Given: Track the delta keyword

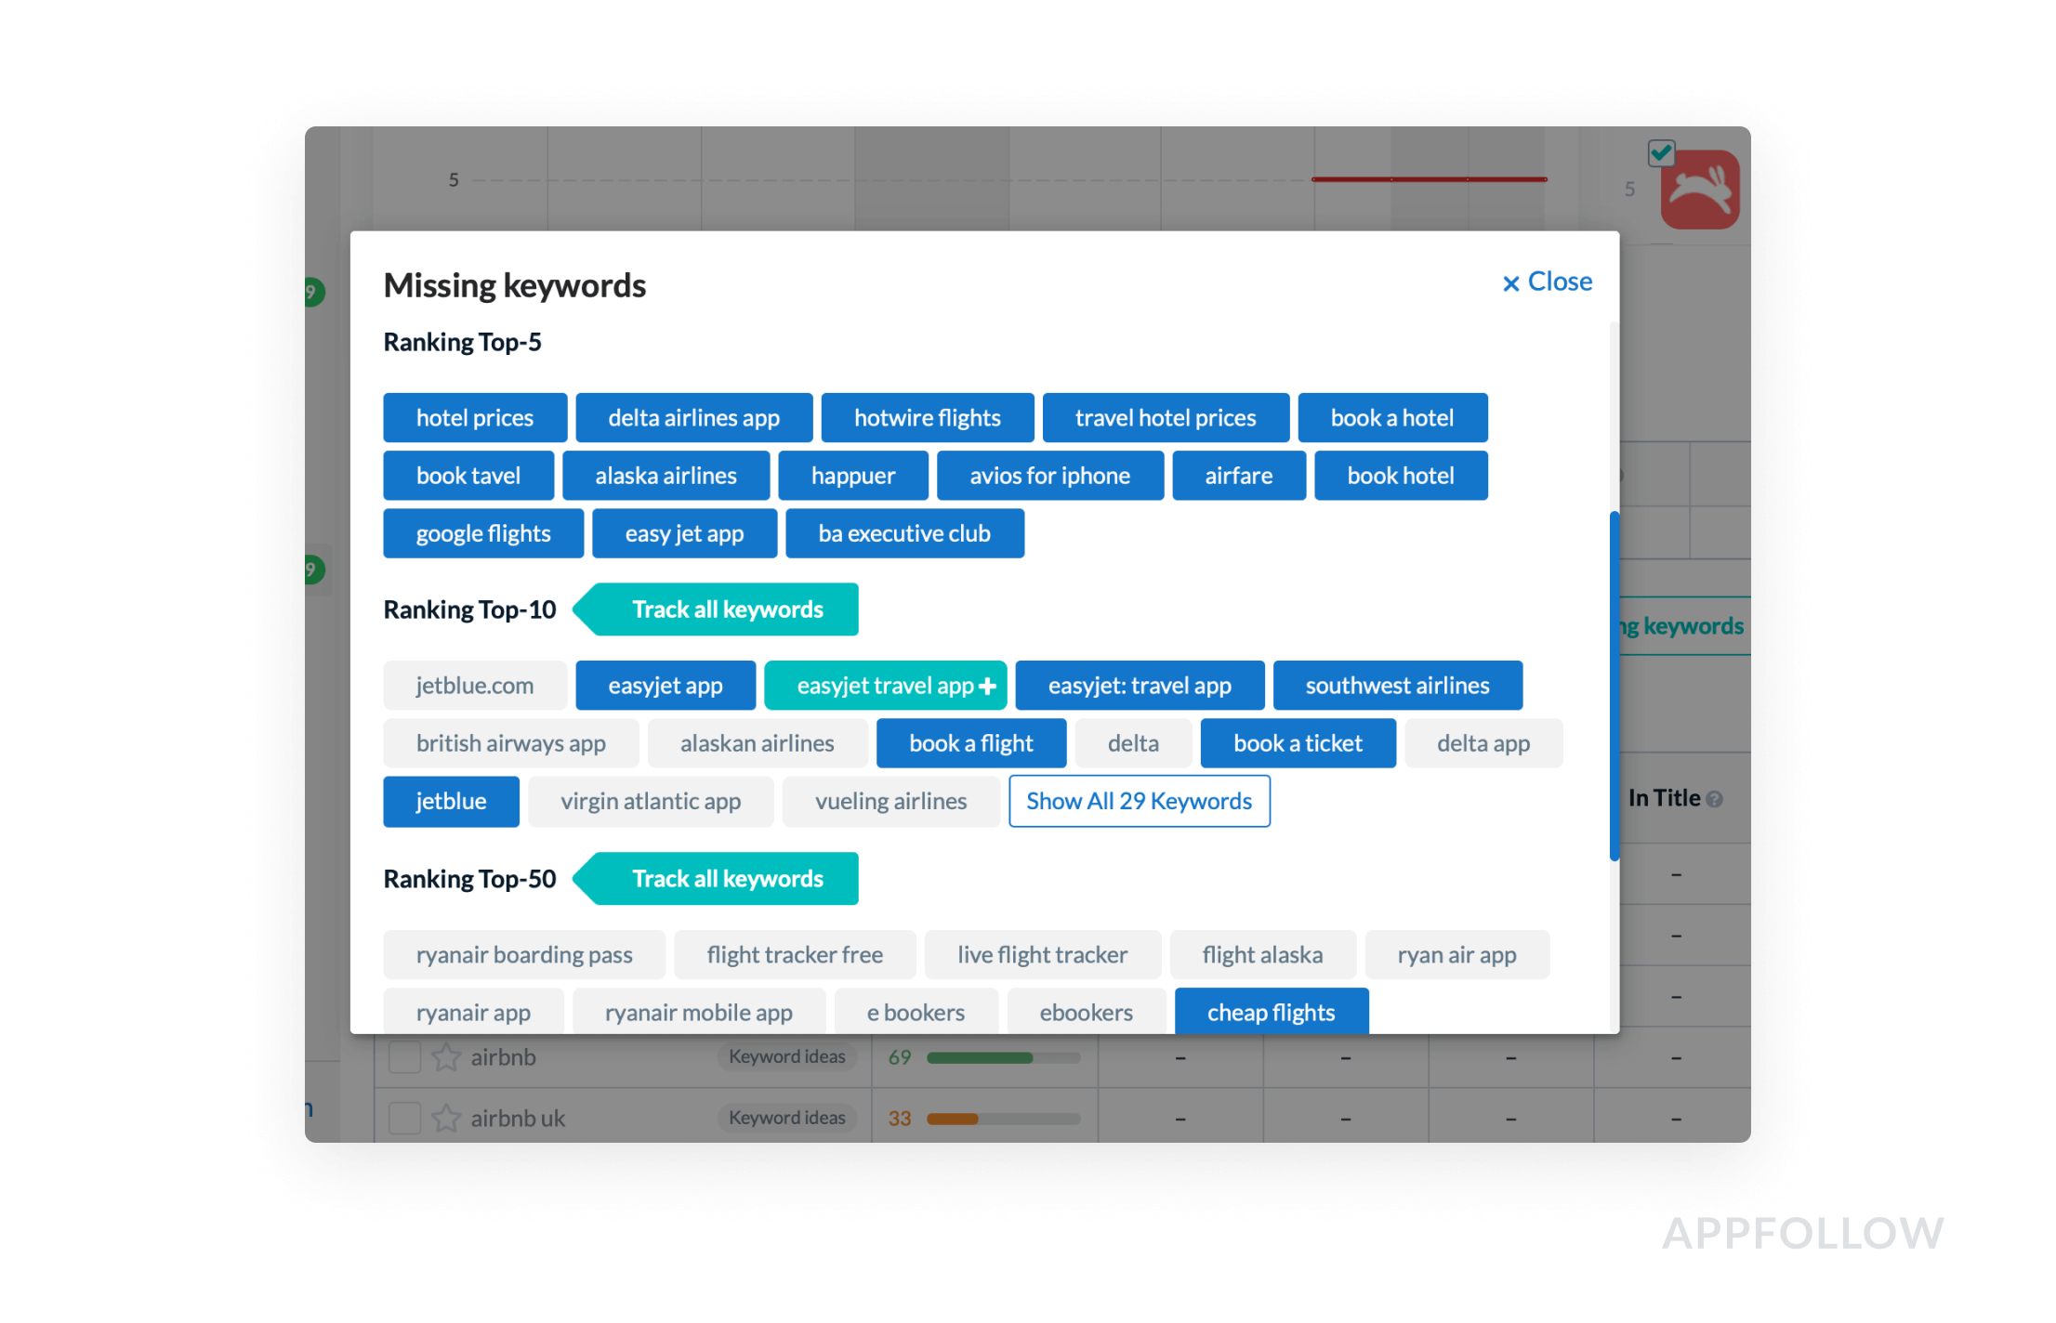Looking at the screenshot, I should [1133, 743].
